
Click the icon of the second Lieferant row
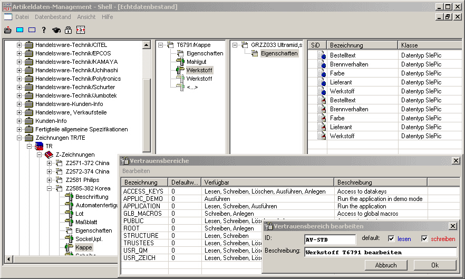point(322,127)
